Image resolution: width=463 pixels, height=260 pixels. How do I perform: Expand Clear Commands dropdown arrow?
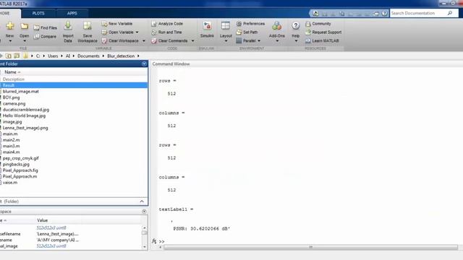coord(193,40)
